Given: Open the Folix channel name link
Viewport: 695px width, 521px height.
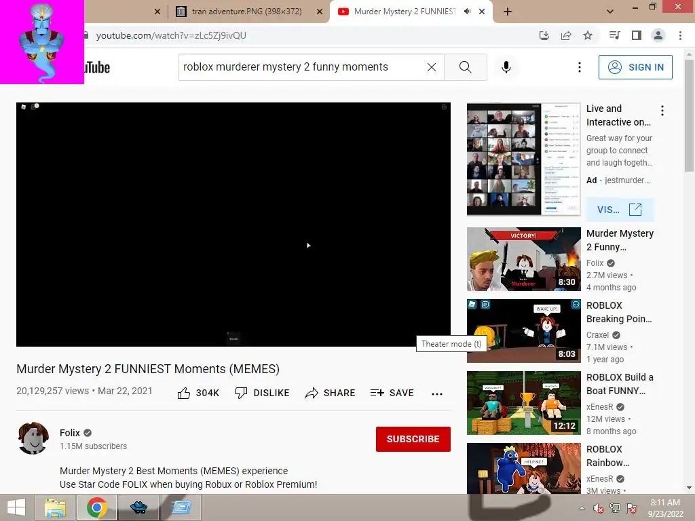Looking at the screenshot, I should [x=70, y=433].
